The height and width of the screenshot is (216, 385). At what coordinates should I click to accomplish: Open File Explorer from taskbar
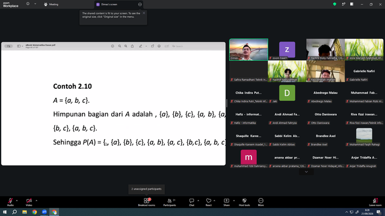click(25, 212)
